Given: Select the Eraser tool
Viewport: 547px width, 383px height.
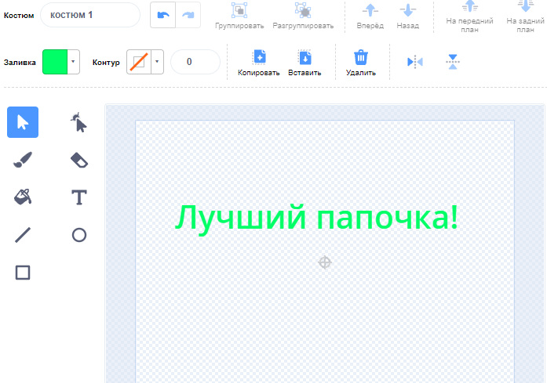Looking at the screenshot, I should click(x=78, y=160).
